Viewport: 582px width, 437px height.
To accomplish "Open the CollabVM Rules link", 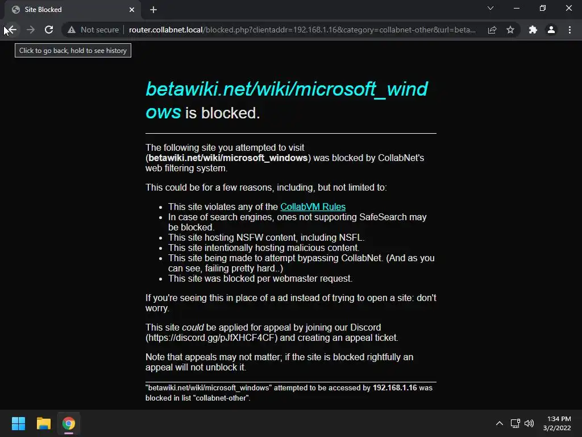I will coord(313,207).
